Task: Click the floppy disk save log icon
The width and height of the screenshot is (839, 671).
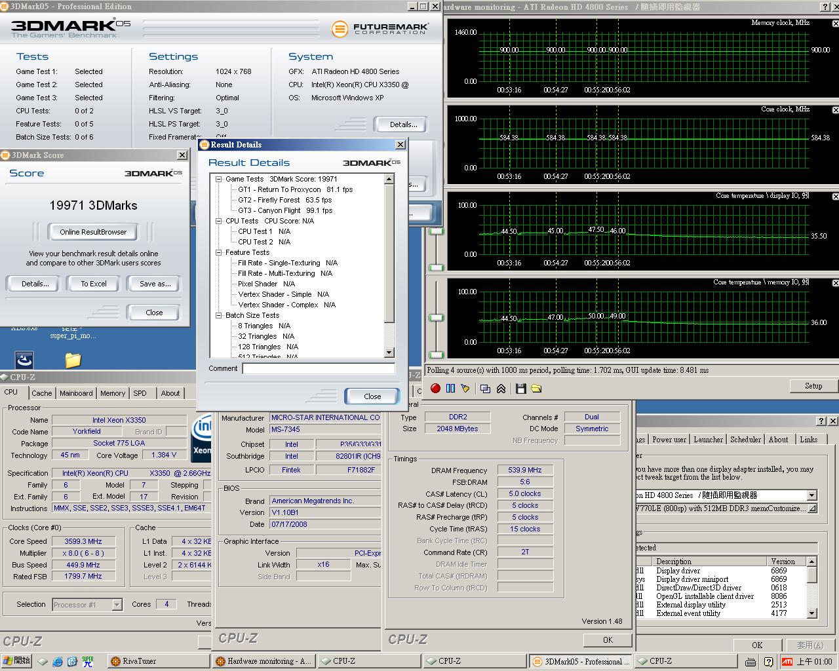Action: click(x=521, y=389)
